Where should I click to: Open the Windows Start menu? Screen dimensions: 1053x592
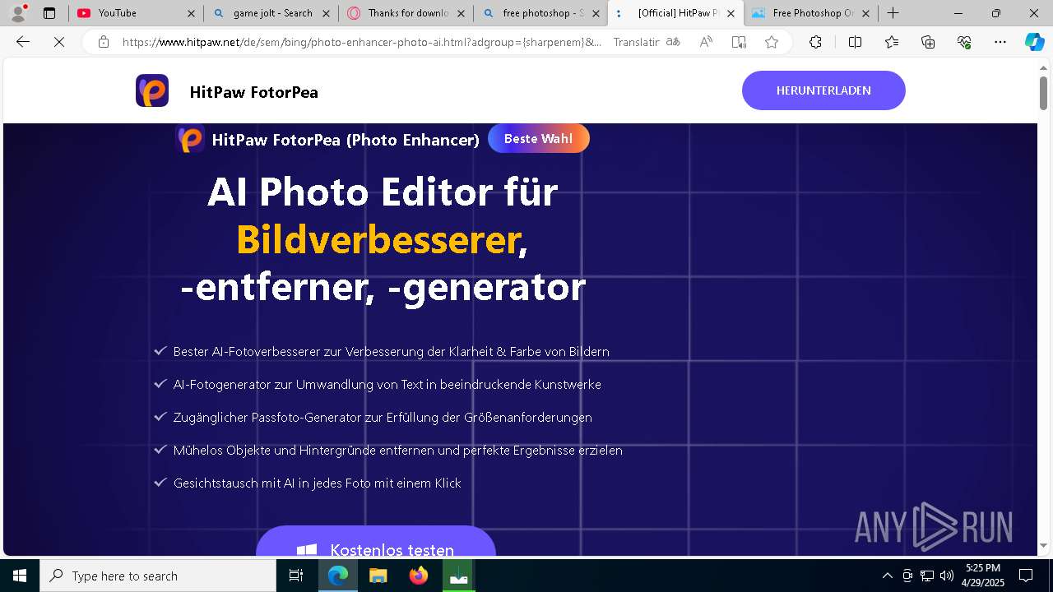pyautogui.click(x=20, y=576)
